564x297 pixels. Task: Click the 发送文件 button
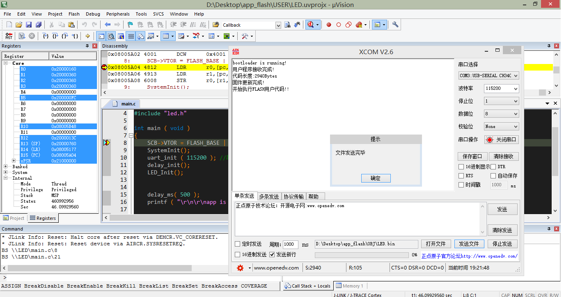(x=469, y=244)
